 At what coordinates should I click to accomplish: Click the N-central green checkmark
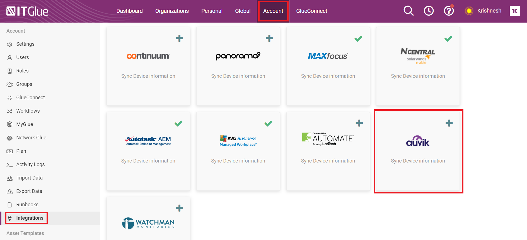point(448,39)
